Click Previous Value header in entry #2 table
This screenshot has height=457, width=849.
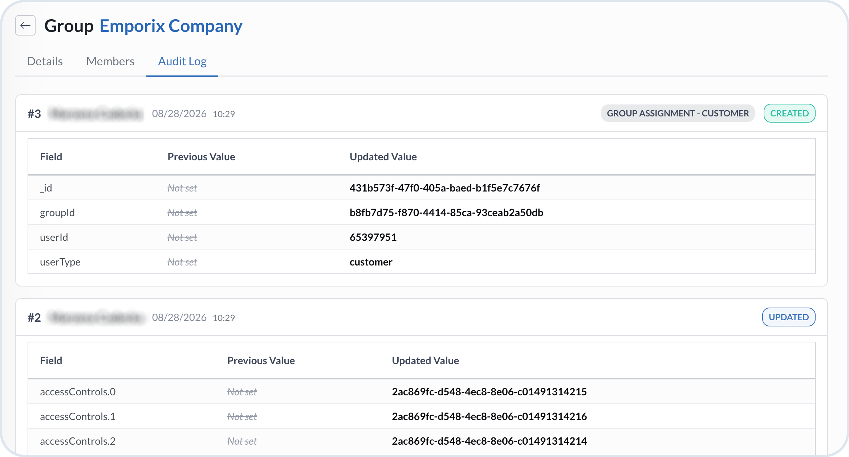261,361
